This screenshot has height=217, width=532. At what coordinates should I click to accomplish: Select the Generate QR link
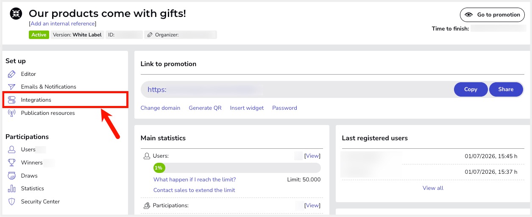pos(205,108)
